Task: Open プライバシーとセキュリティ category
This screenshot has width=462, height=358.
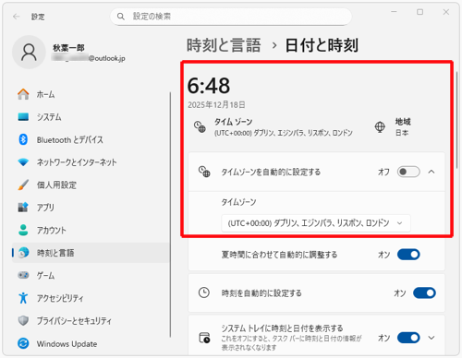Action: coord(91,320)
